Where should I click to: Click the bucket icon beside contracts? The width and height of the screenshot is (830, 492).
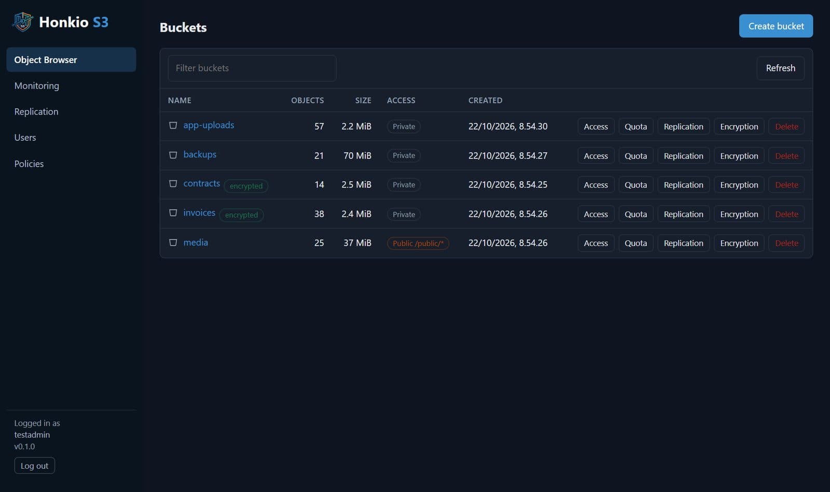click(x=173, y=184)
